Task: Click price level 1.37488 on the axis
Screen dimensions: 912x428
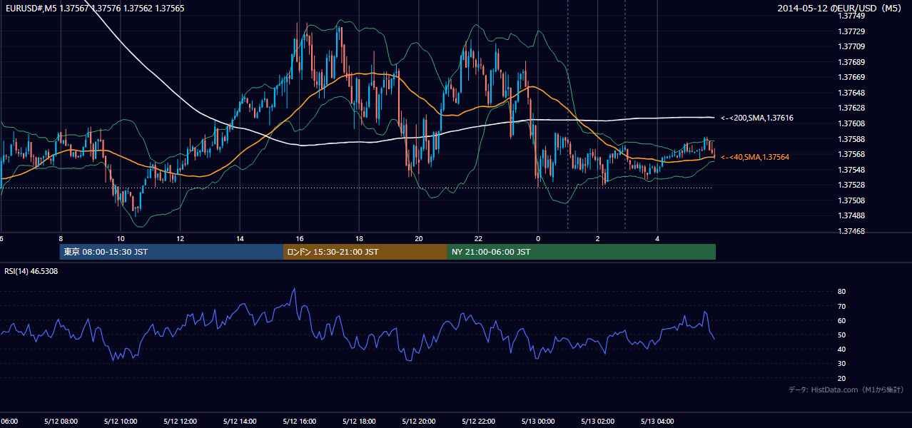Action: (852, 215)
